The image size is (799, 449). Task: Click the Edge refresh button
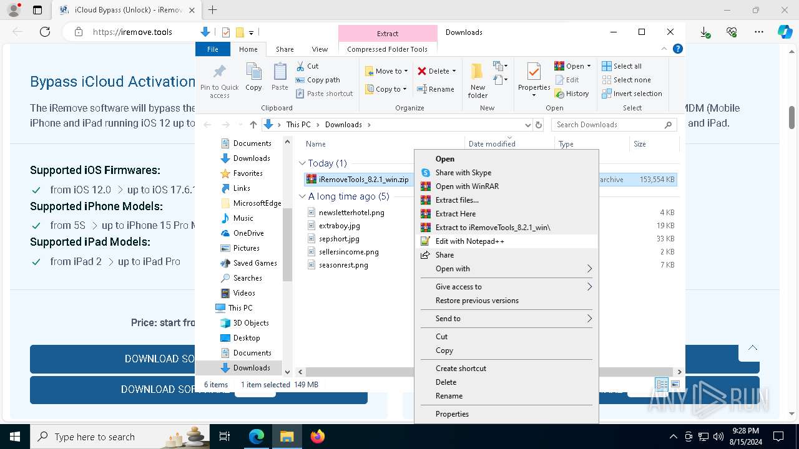click(45, 32)
